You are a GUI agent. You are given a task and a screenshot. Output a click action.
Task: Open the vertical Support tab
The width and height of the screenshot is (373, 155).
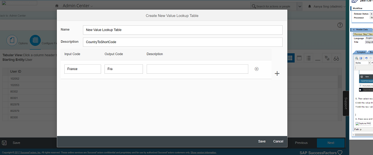346,104
